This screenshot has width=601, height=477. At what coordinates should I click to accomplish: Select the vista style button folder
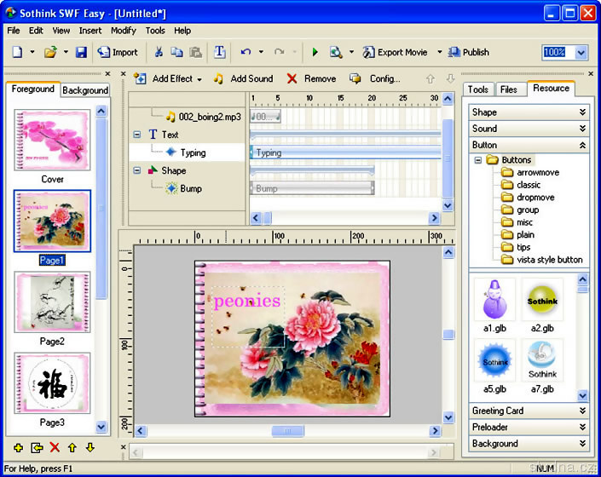pos(549,260)
